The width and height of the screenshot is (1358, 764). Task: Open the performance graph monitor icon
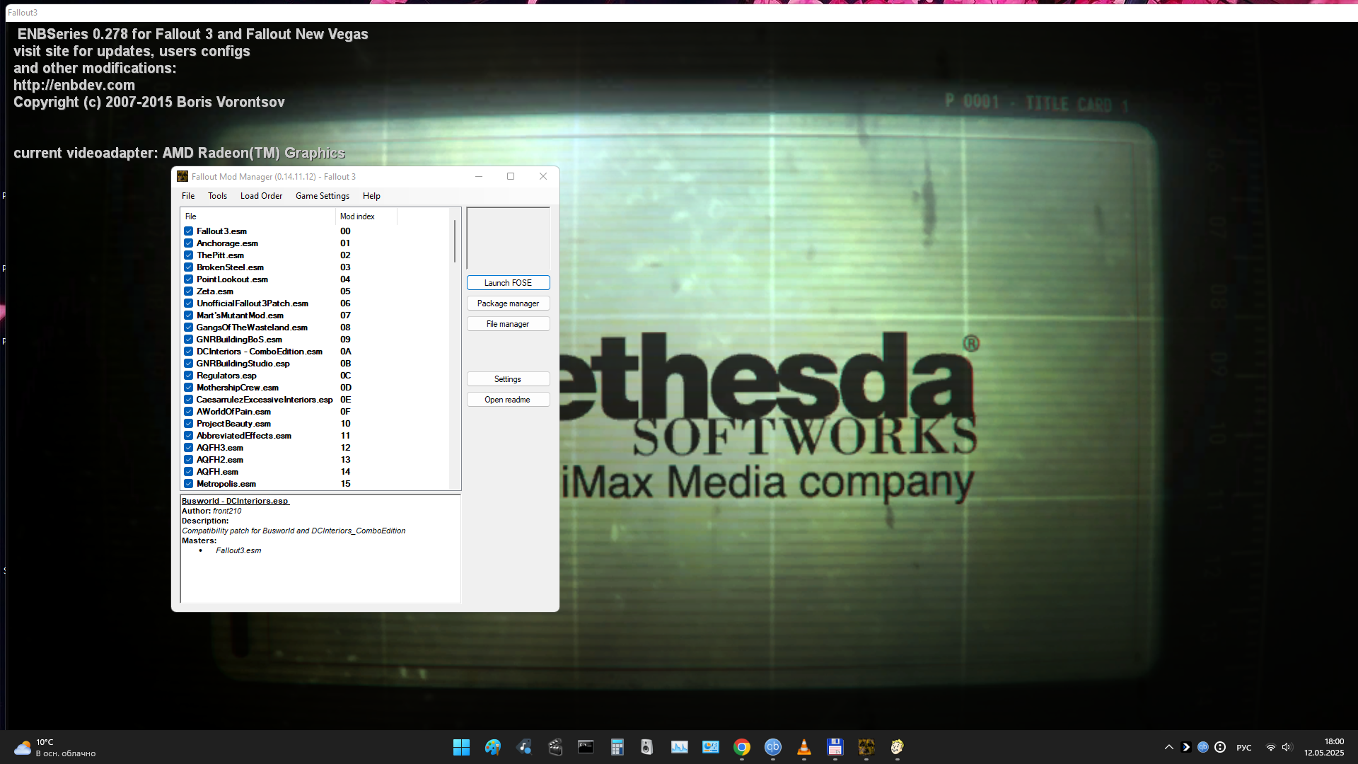[x=680, y=747]
